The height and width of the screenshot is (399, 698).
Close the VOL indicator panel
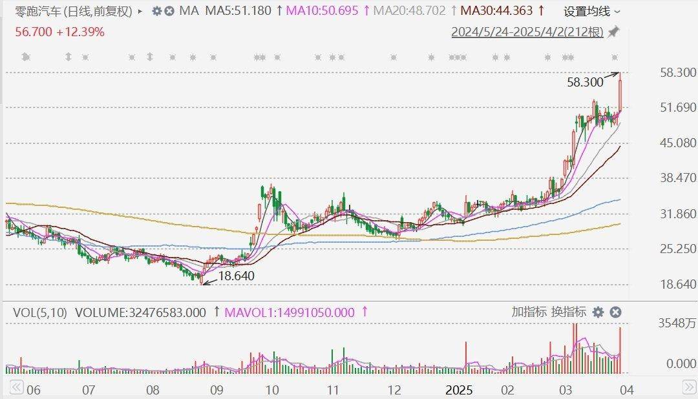click(616, 312)
